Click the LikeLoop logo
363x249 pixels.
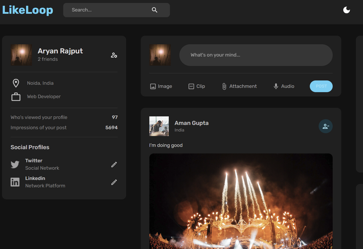[x=28, y=10]
